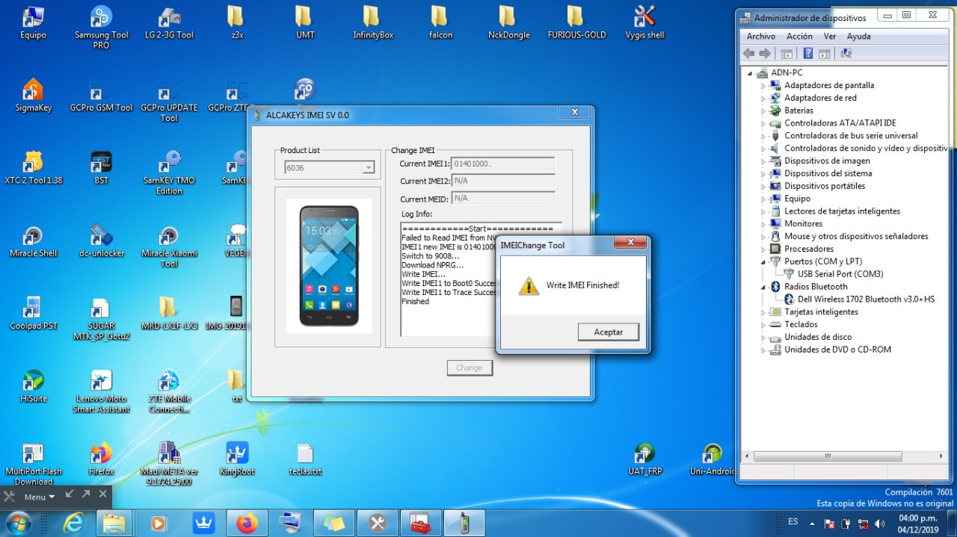
Task: Click the Alcatel phone image in ALCAKEYS
Action: coord(329,266)
